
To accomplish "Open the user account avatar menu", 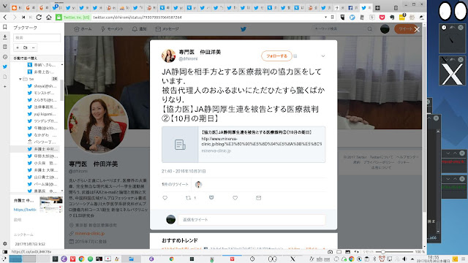I will [385, 29].
